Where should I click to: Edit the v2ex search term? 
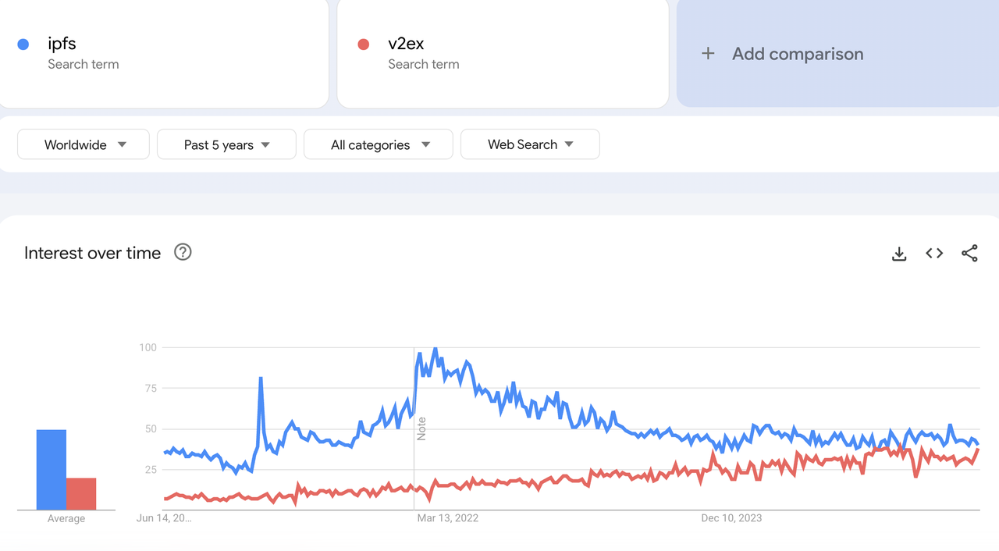tap(406, 44)
